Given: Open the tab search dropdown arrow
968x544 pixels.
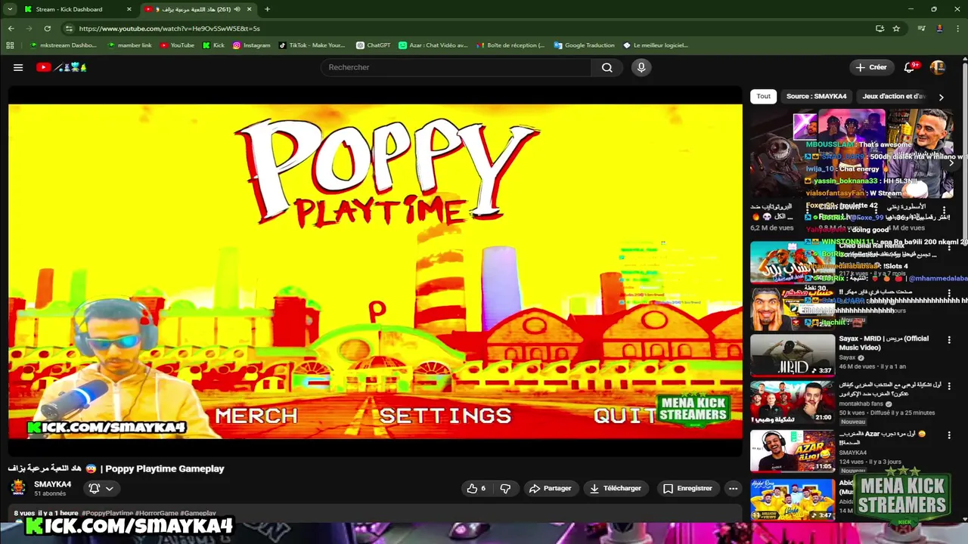Looking at the screenshot, I should pyautogui.click(x=10, y=9).
